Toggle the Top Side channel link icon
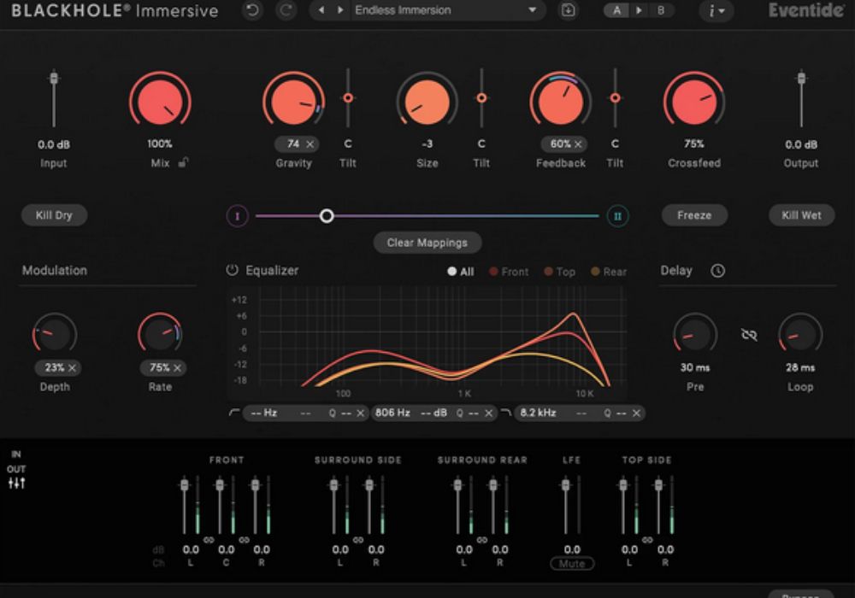 click(647, 540)
